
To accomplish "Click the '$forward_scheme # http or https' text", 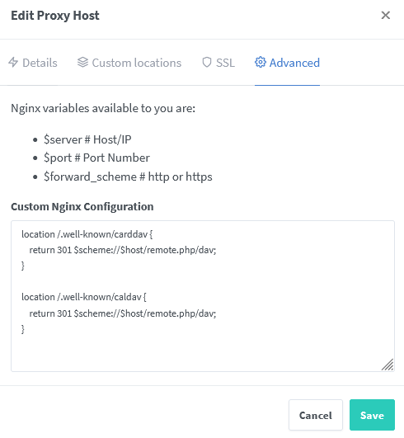I will tap(128, 177).
